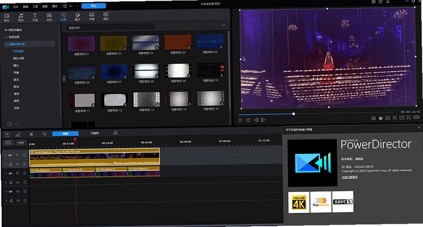Screen dimensions: 423x227
Task: Collapse the expanded filter category in tree
Action: coord(7,44)
